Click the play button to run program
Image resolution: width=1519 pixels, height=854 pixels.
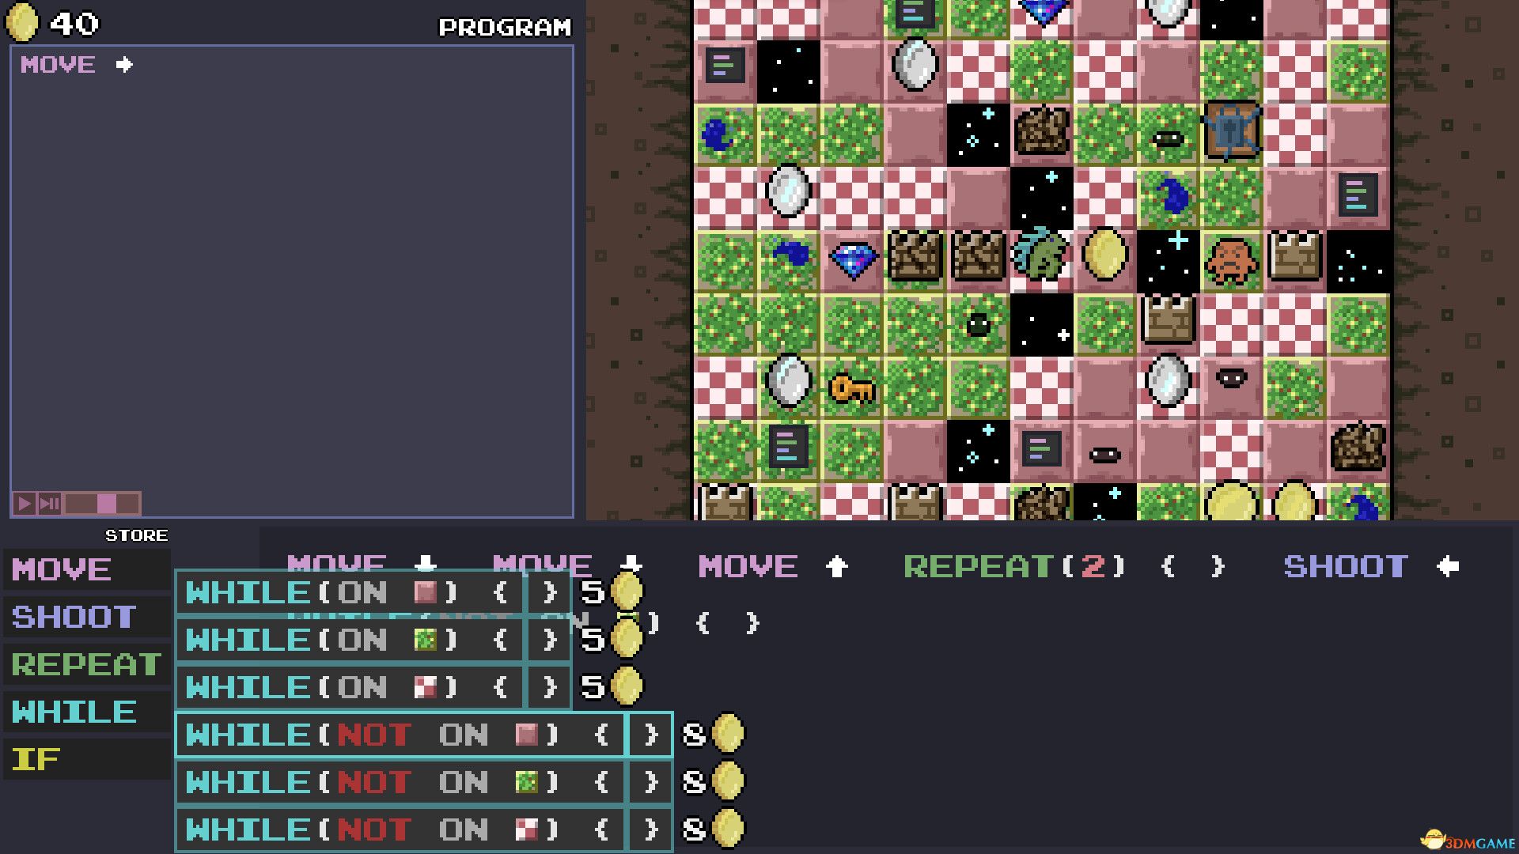coord(22,504)
